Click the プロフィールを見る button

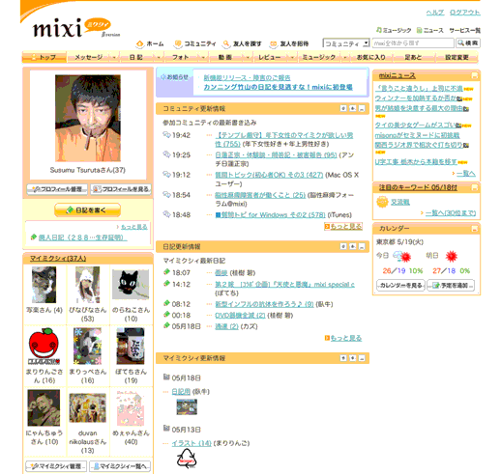coord(121,189)
